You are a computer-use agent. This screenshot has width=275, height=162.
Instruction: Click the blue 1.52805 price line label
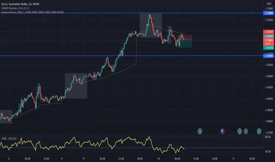point(269,13)
